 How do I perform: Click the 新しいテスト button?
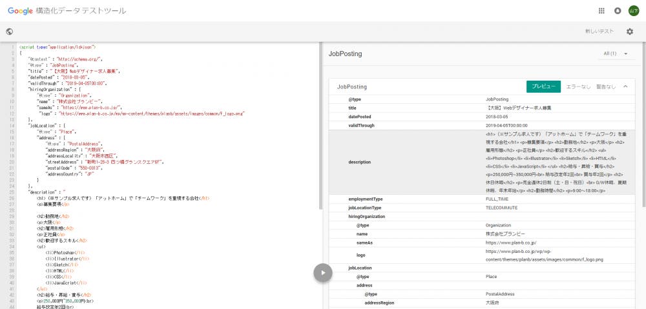[599, 31]
